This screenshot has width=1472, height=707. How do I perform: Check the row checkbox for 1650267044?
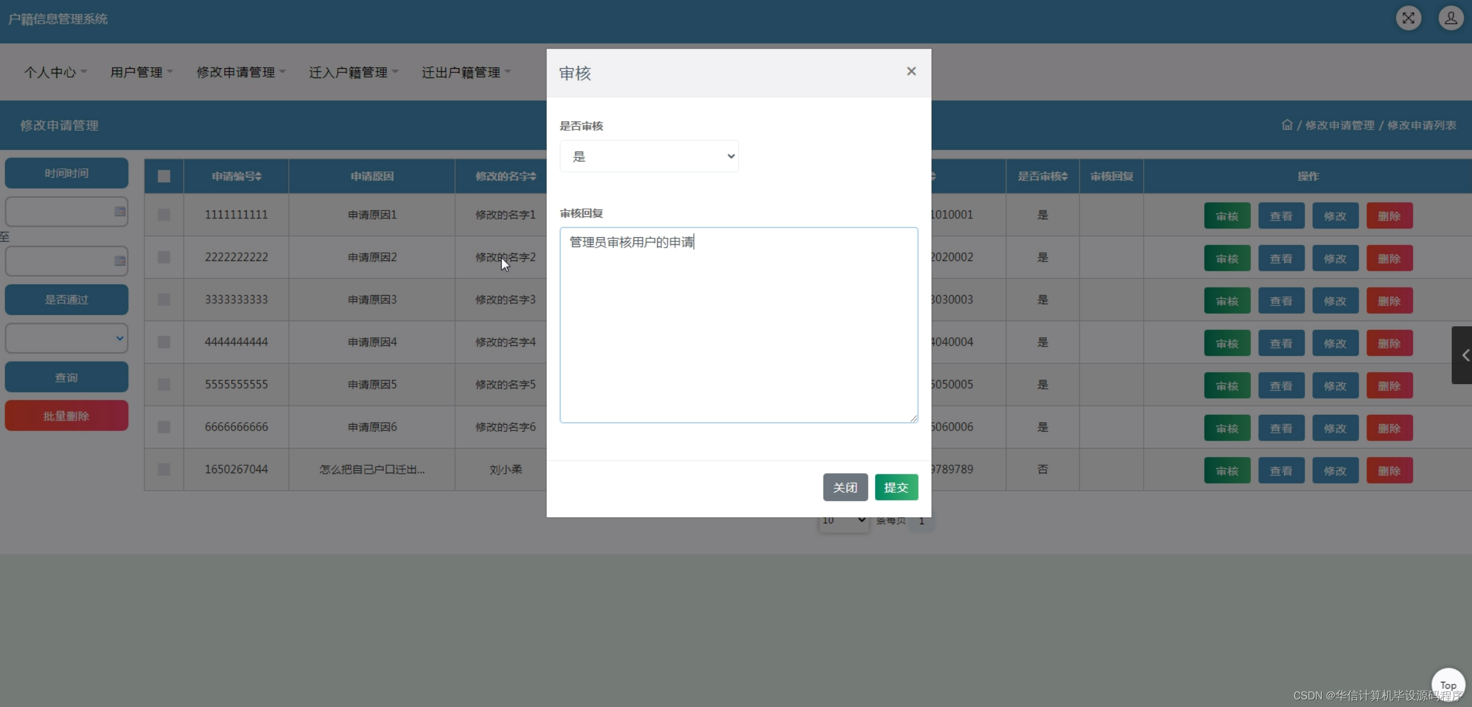[x=164, y=469]
